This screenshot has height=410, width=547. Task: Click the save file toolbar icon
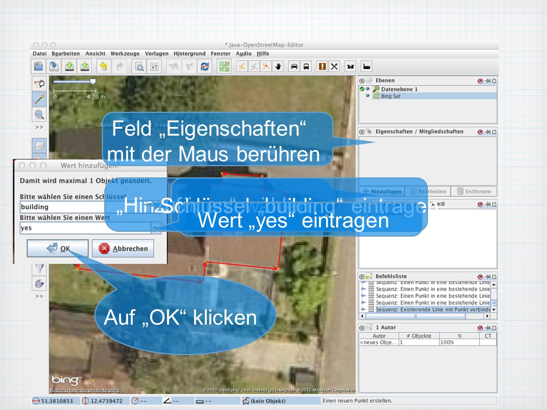pos(54,66)
